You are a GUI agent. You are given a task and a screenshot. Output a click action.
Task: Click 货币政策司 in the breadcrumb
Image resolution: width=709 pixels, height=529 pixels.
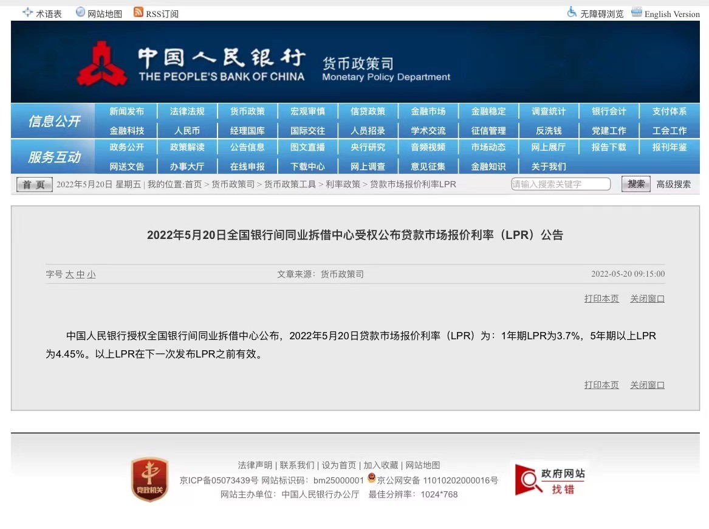(233, 184)
